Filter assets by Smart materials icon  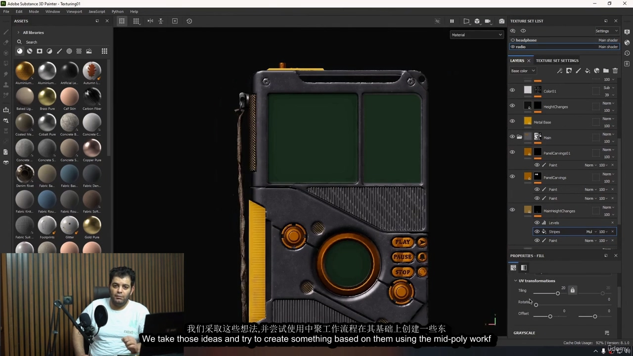point(30,51)
